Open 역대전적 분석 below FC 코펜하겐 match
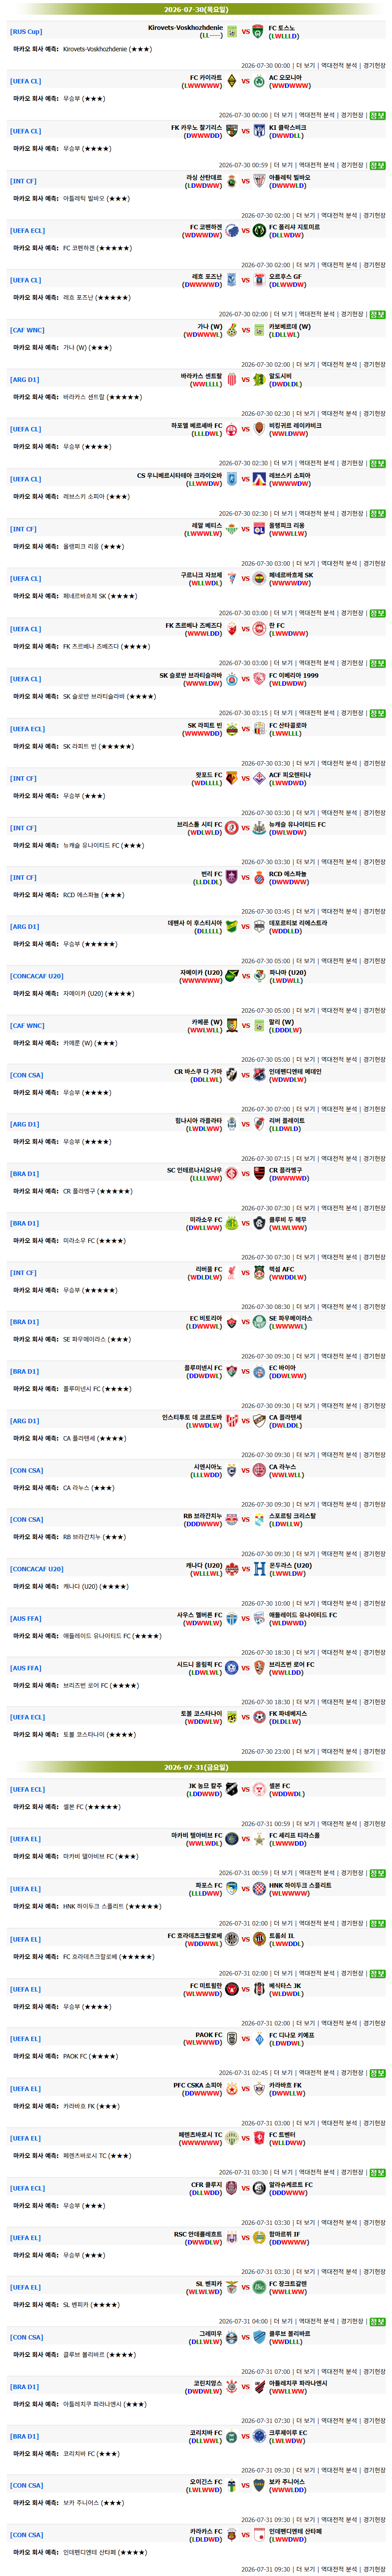The height and width of the screenshot is (2576, 392). 318,264
